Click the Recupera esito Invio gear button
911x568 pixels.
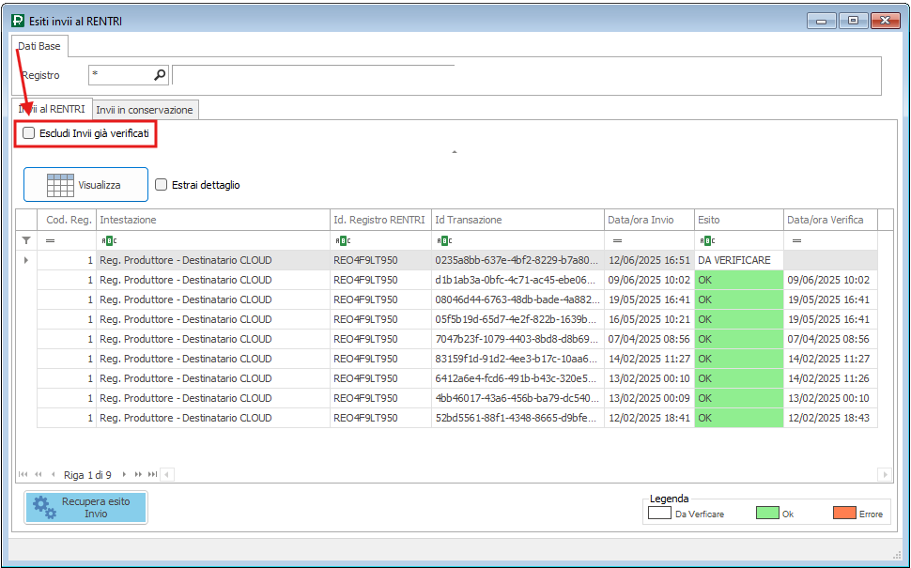coord(85,508)
